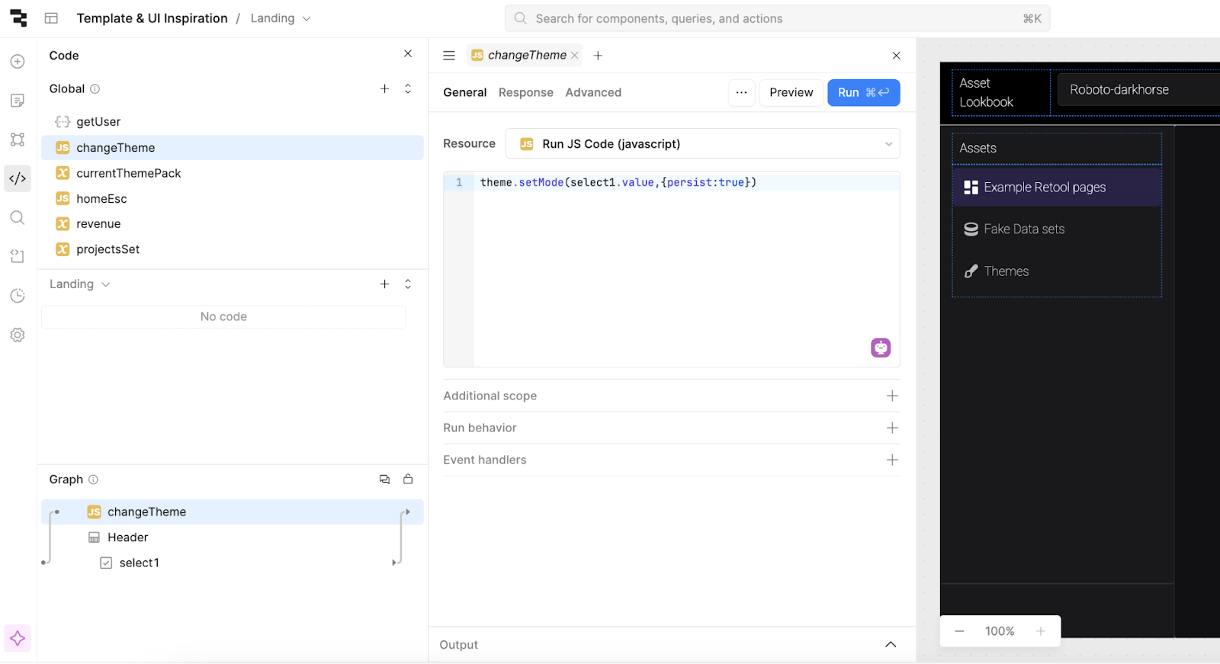The image size is (1220, 664).
Task: Open the Search sidebar icon
Action: [x=18, y=218]
